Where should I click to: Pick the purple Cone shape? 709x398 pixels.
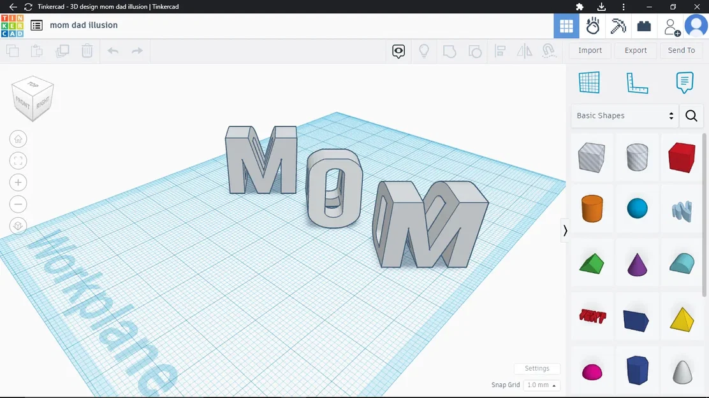[x=637, y=264]
